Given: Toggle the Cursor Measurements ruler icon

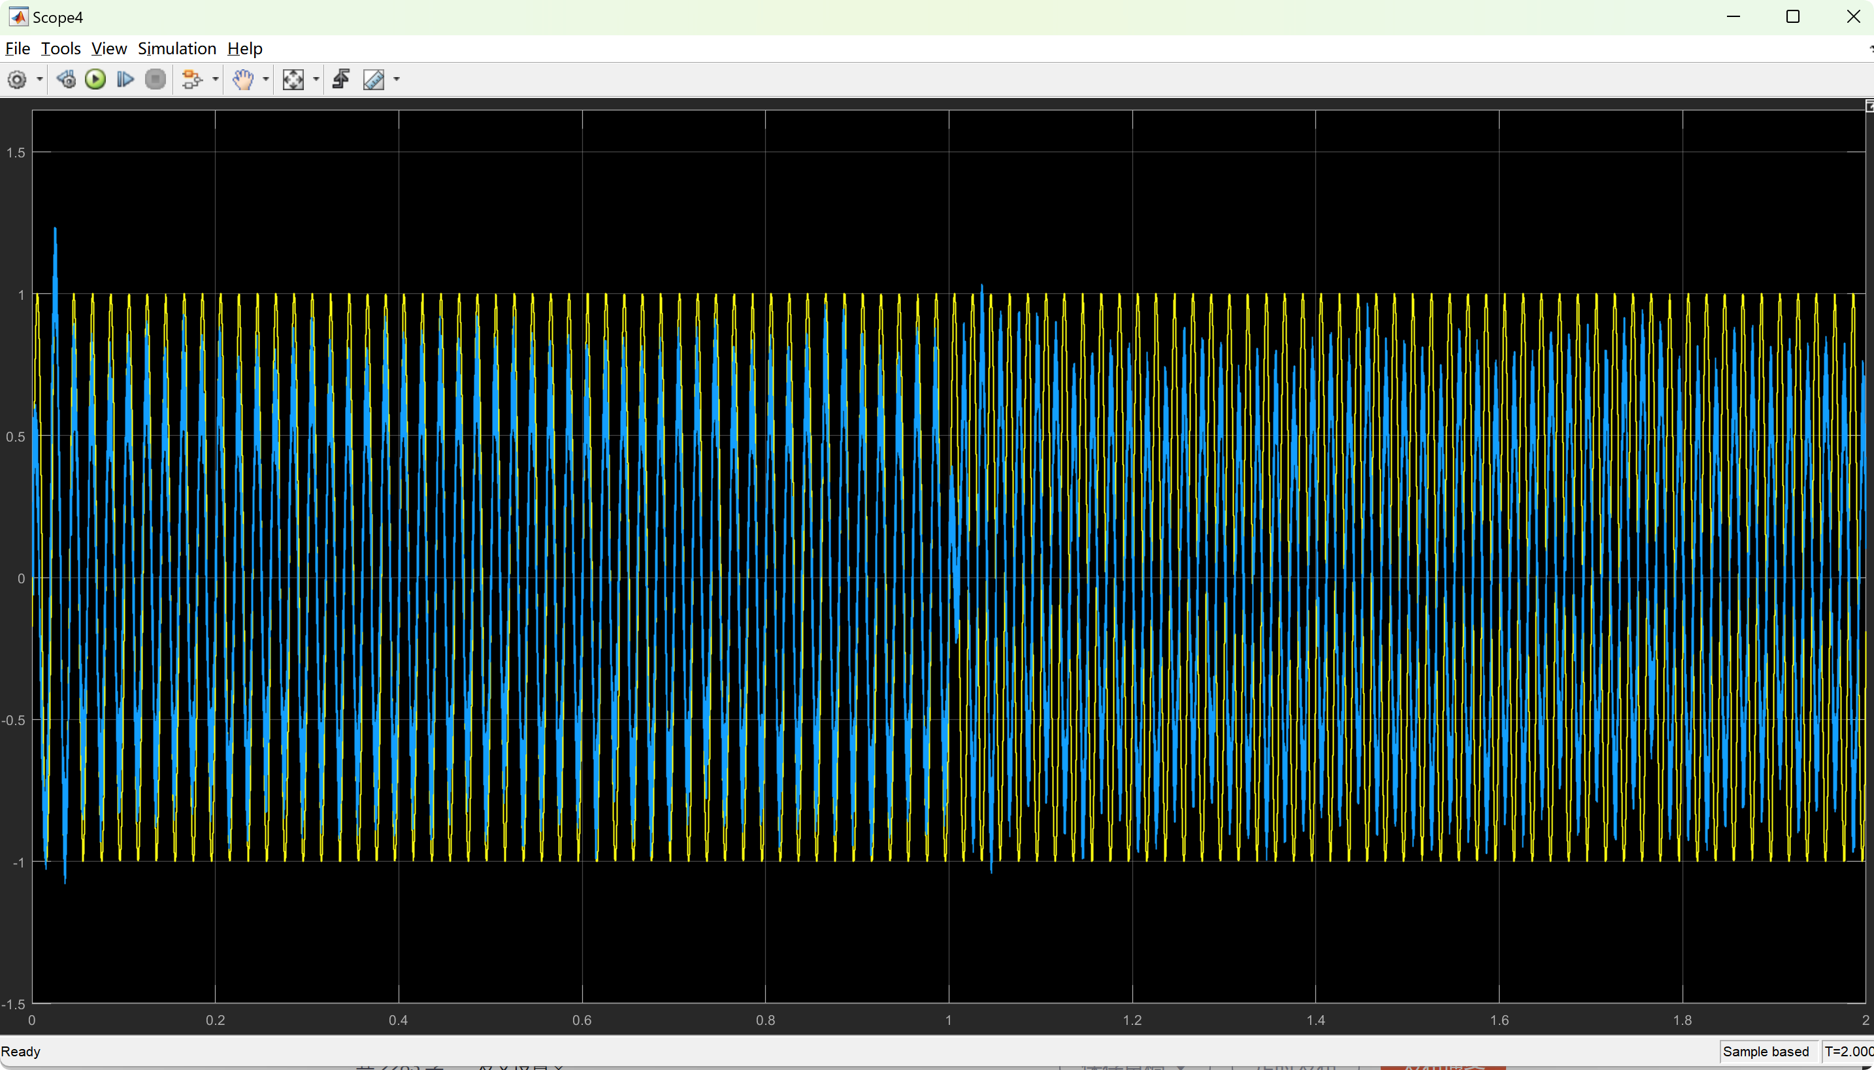Looking at the screenshot, I should [x=374, y=80].
